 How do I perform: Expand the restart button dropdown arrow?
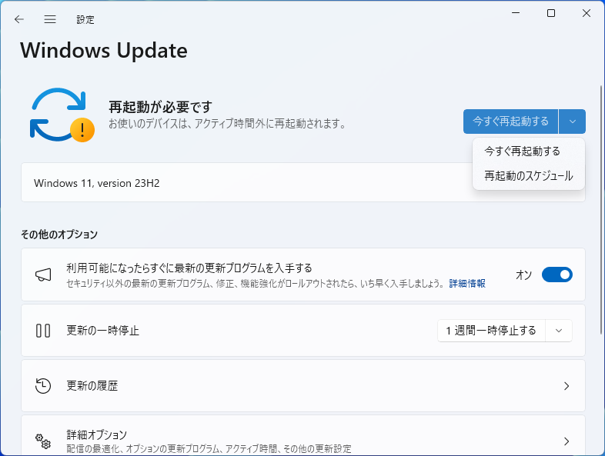[x=572, y=121]
